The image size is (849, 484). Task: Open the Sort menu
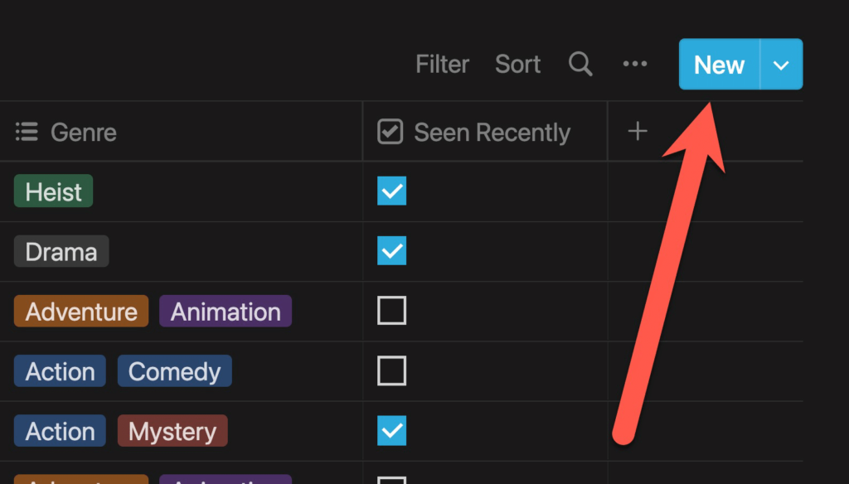(x=517, y=65)
